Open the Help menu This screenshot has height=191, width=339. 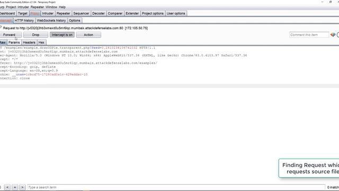63,7
